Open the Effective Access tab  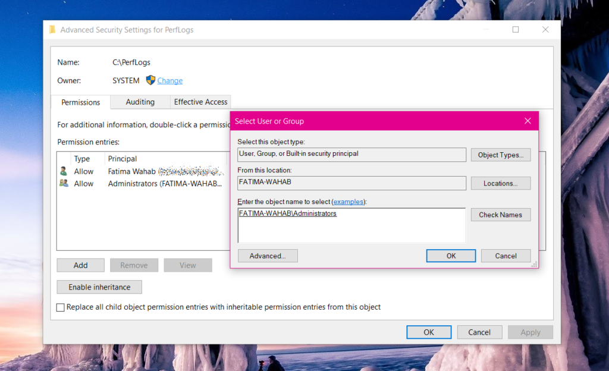(x=200, y=102)
